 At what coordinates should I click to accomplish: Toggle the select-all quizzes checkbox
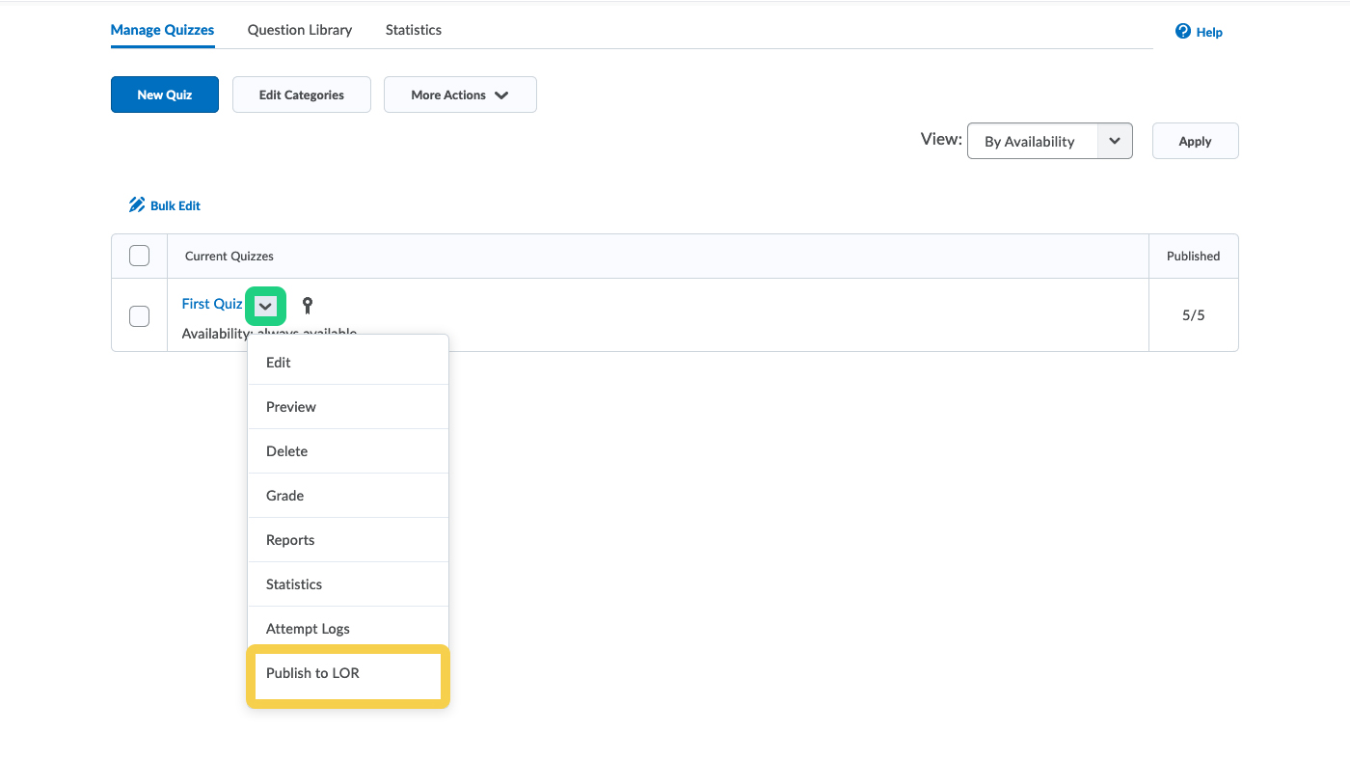(140, 256)
